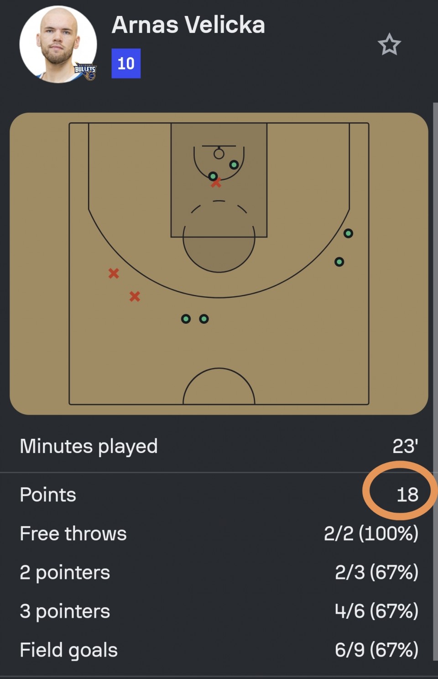Select the Minutes played row

[219, 446]
